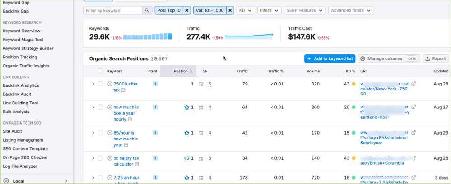Click Informational intent badge for 75000 after tax
Screen dimensions: 451x184
point(155,84)
